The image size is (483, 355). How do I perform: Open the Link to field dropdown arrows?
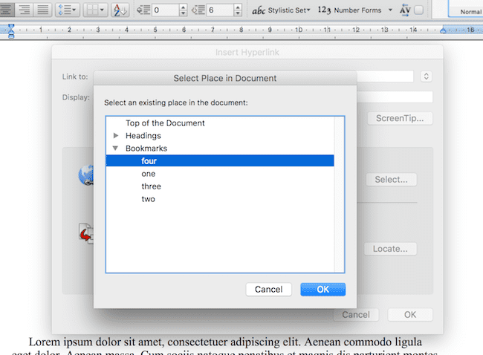[x=426, y=76]
